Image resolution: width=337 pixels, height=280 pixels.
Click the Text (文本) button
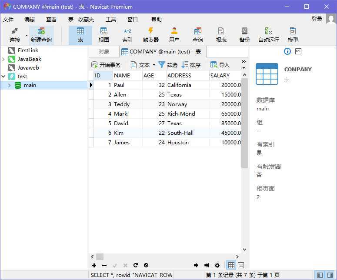point(140,65)
